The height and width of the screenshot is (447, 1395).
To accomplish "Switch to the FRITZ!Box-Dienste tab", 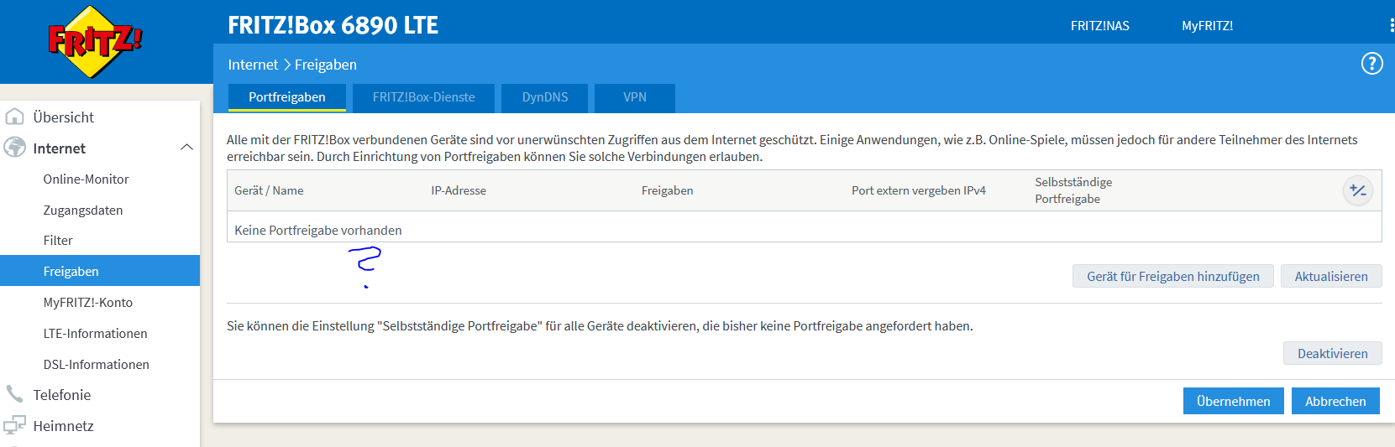I will click(x=424, y=97).
